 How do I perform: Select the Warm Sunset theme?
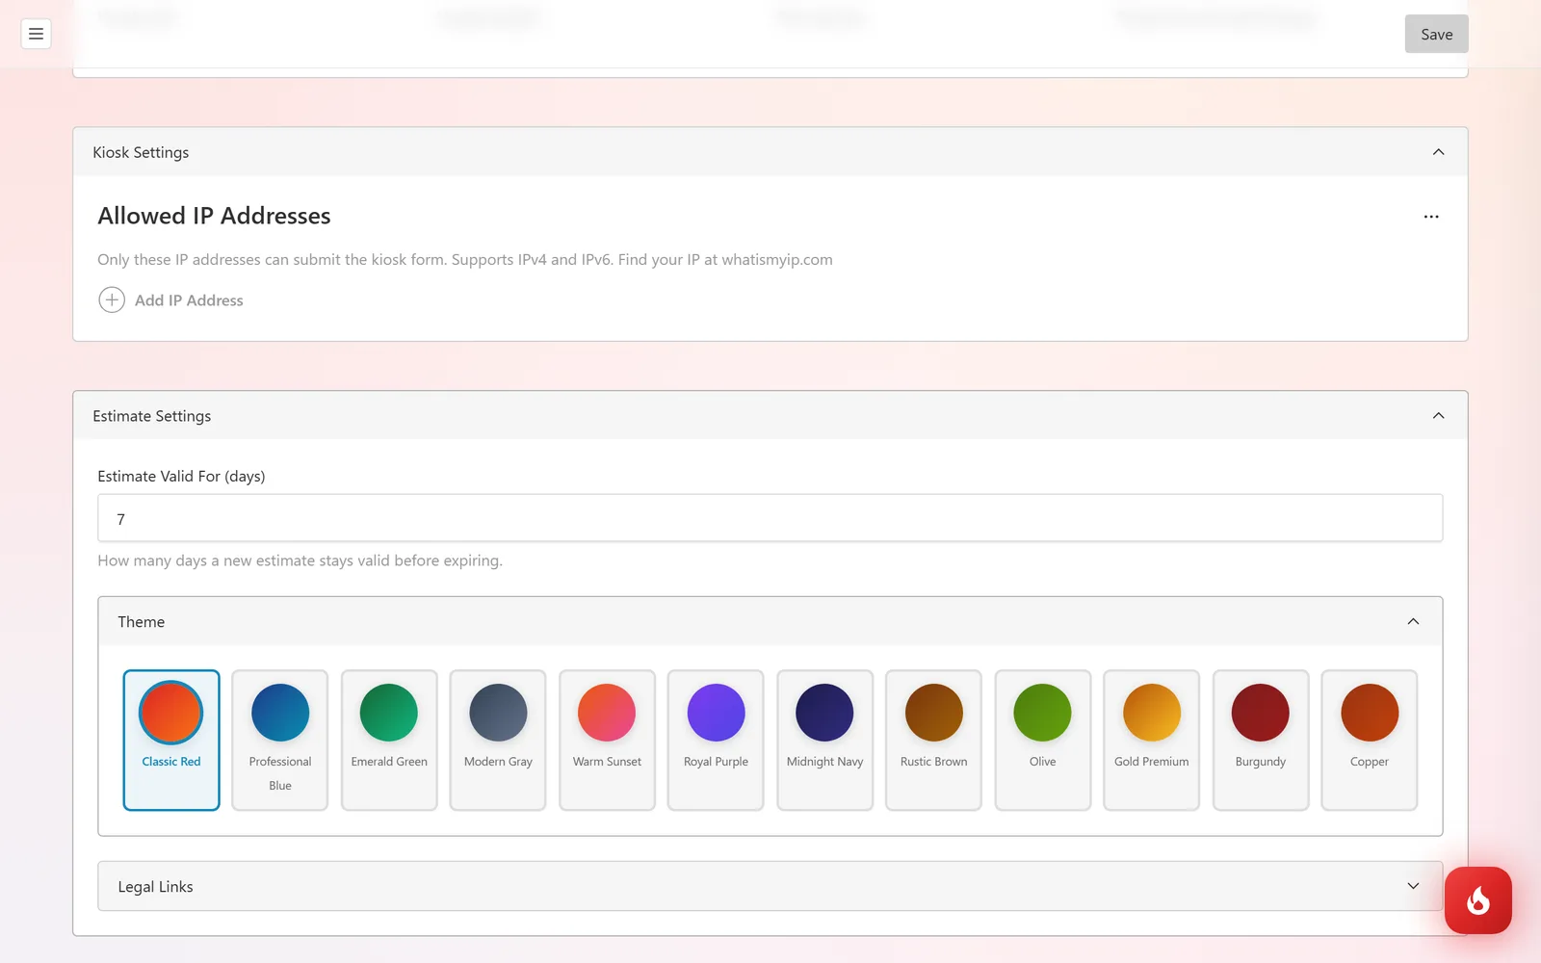pyautogui.click(x=607, y=740)
